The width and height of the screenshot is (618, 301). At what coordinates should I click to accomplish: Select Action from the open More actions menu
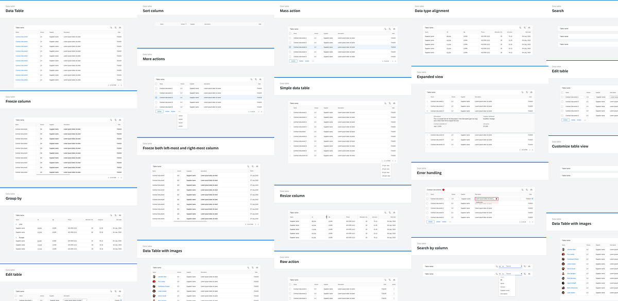[x=180, y=116]
